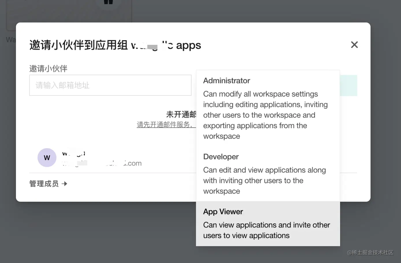Select the Administrator role
Image resolution: width=401 pixels, height=263 pixels.
[x=227, y=80]
